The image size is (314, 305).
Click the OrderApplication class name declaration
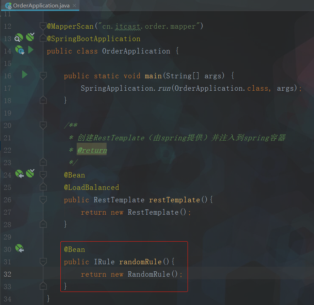136,51
